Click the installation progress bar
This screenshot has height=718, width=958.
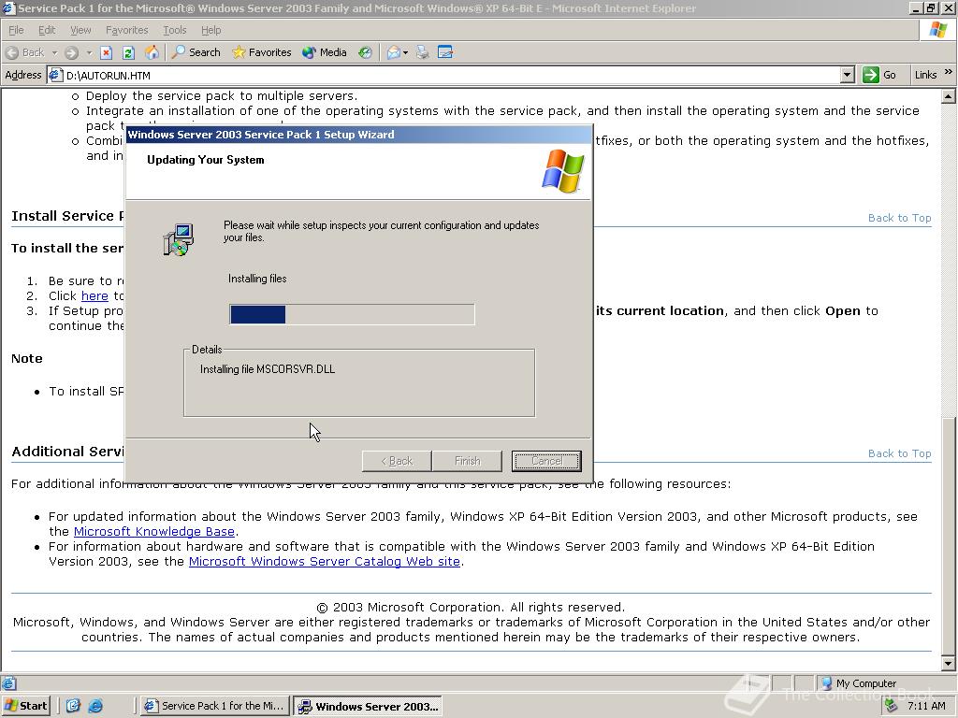pyautogui.click(x=352, y=314)
